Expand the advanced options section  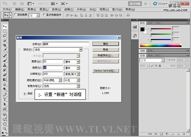pyautogui.click(x=25, y=94)
